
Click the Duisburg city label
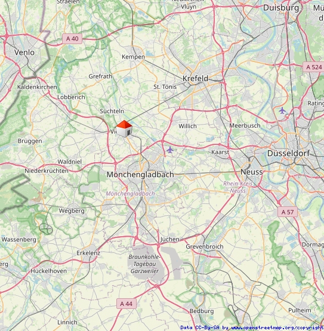pyautogui.click(x=281, y=8)
